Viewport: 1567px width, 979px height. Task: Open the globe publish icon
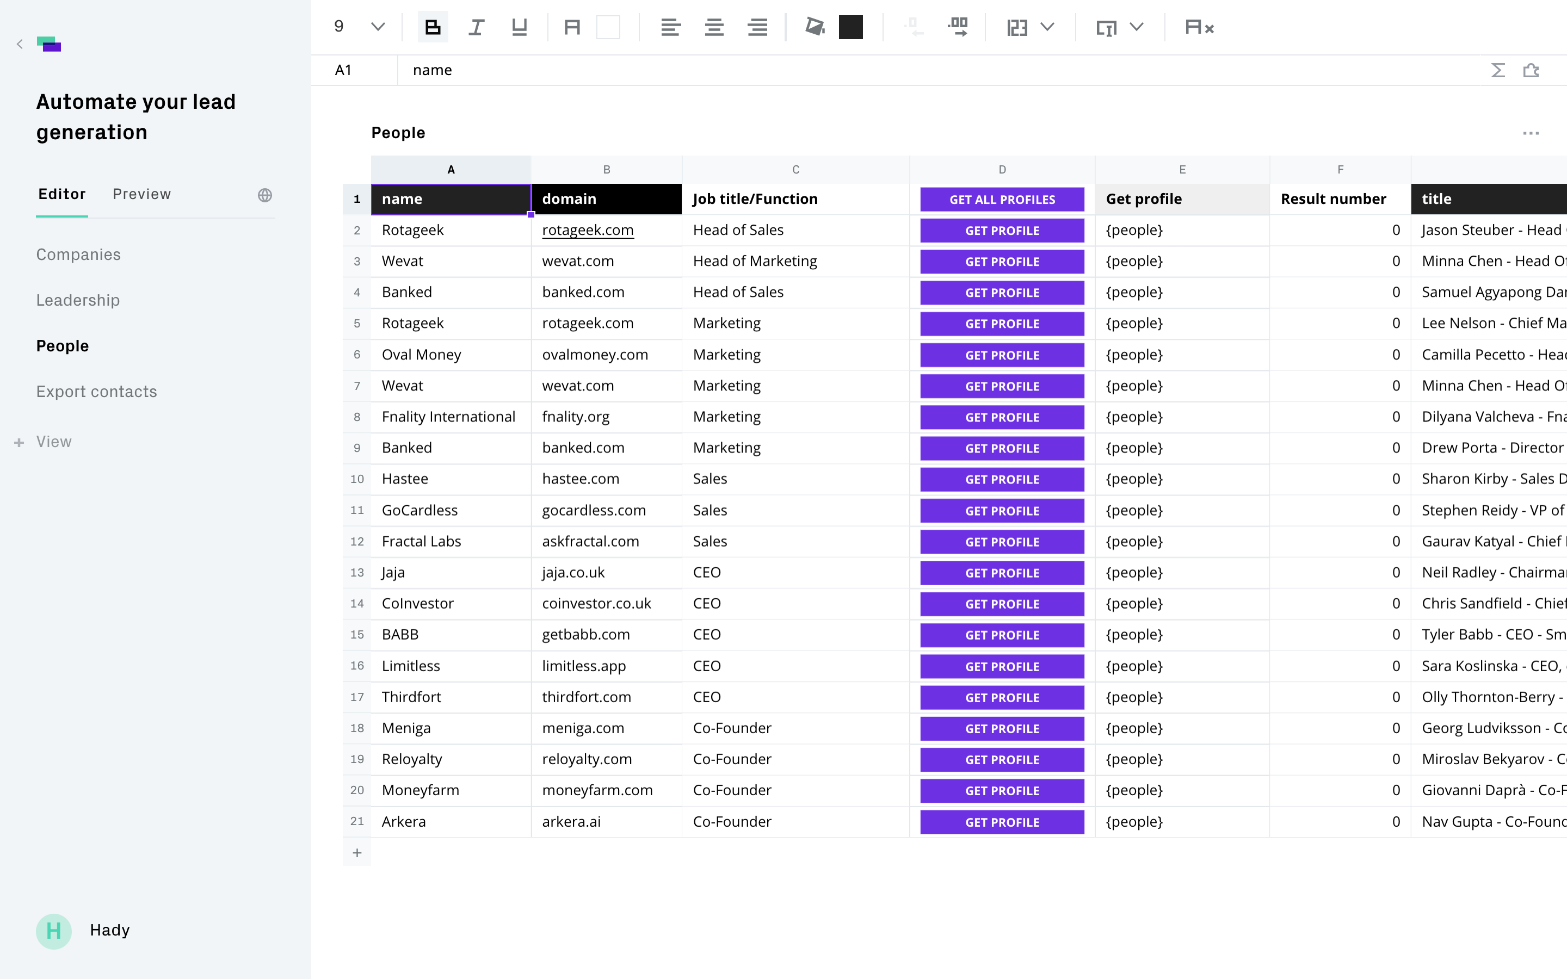pos(265,195)
